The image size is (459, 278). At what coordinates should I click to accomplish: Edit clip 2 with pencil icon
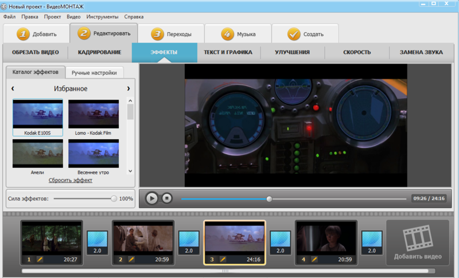pos(131,259)
